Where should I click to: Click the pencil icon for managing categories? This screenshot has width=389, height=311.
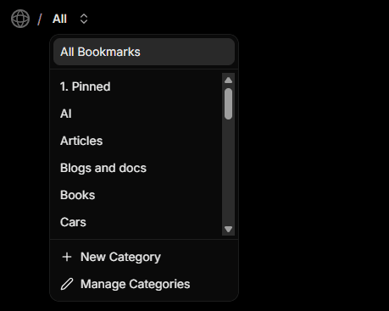(x=67, y=284)
